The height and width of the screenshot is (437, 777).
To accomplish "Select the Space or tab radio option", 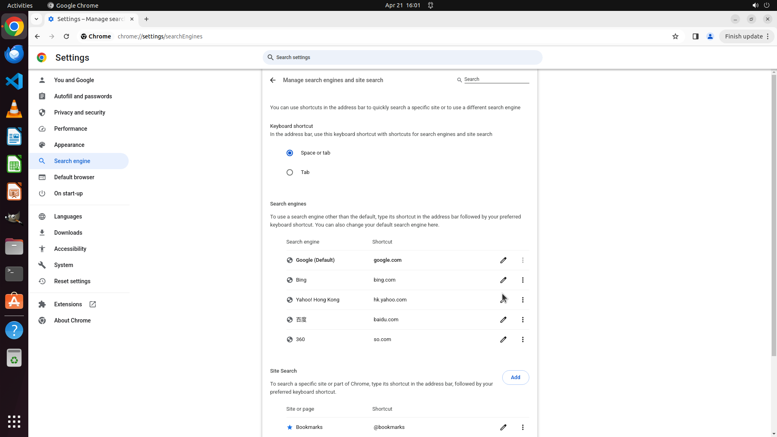I will coord(290,153).
